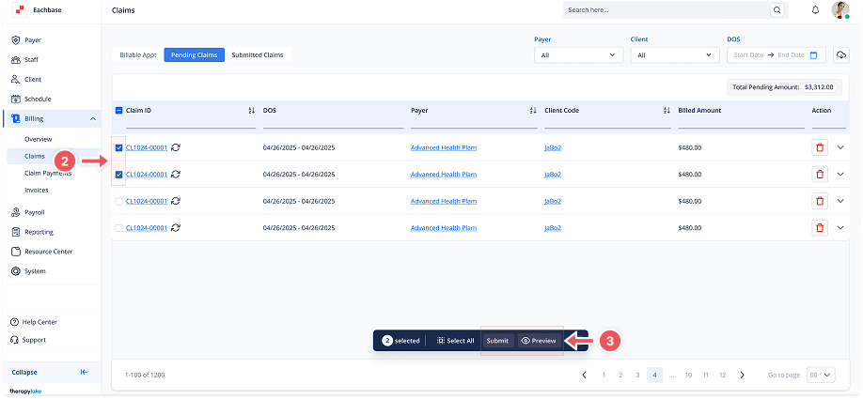This screenshot has height=399, width=863.
Task: Expand details of the third claim row
Action: click(x=839, y=201)
